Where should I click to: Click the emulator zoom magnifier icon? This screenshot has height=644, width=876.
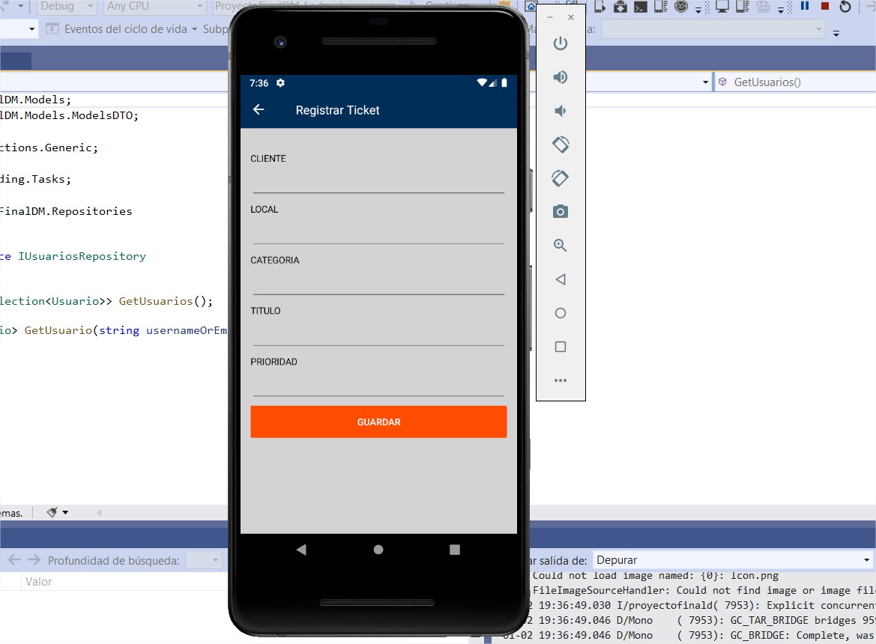tap(560, 246)
